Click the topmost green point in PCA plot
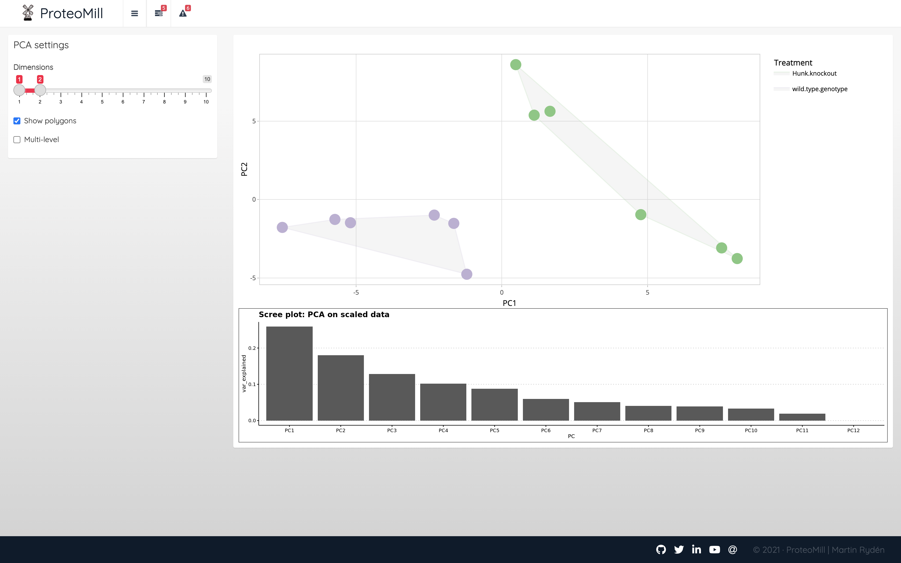Screen dimensions: 901x563 pos(516,65)
